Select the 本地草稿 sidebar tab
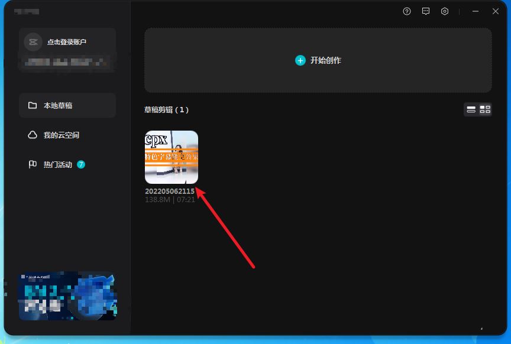This screenshot has width=511, height=344. (67, 106)
